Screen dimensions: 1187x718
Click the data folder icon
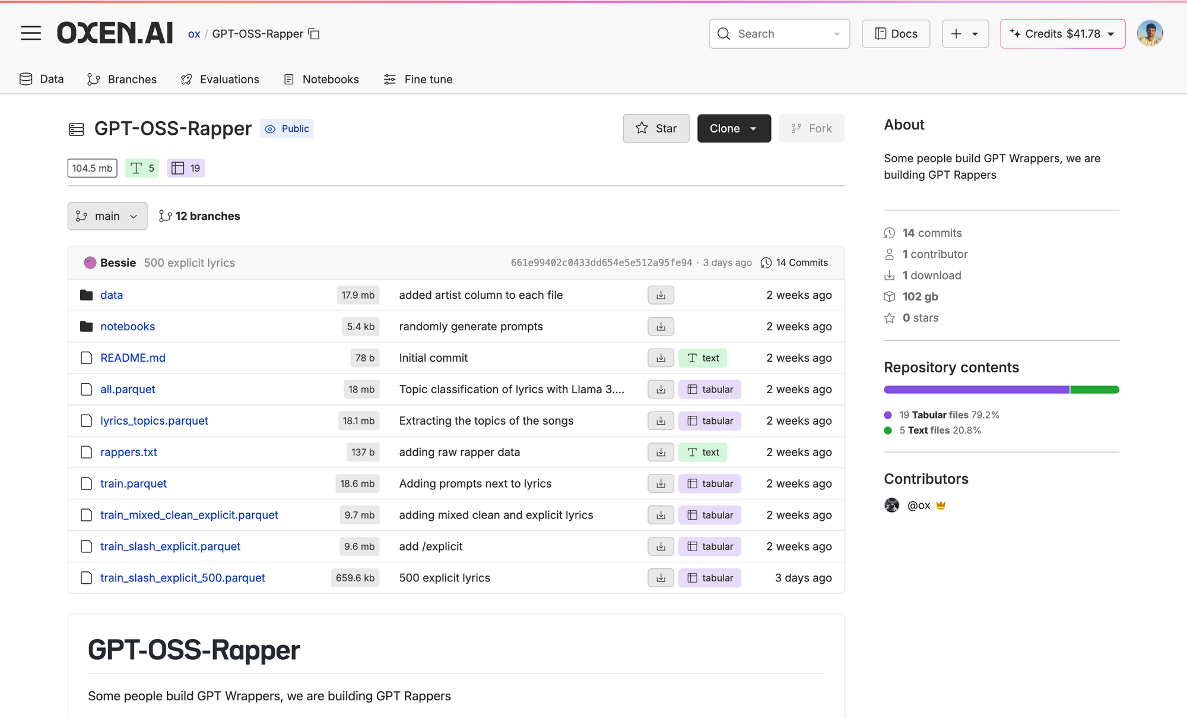tap(86, 295)
